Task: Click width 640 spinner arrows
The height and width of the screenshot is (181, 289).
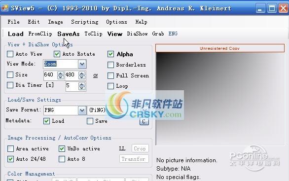Action: click(61, 75)
